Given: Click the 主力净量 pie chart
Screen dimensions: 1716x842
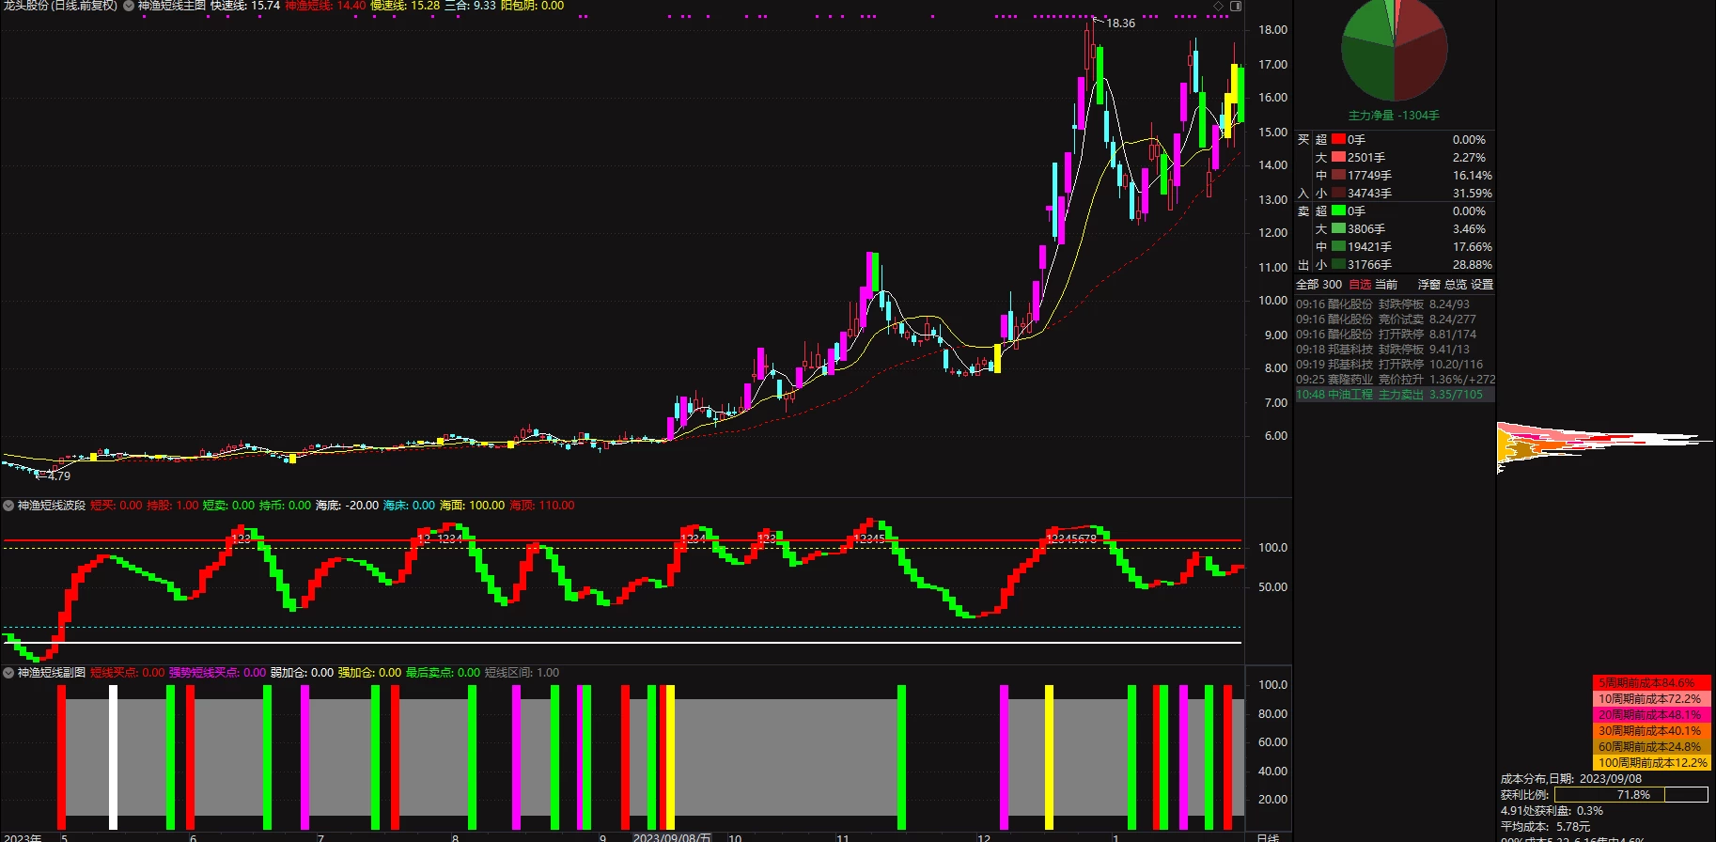Looking at the screenshot, I should tap(1394, 51).
